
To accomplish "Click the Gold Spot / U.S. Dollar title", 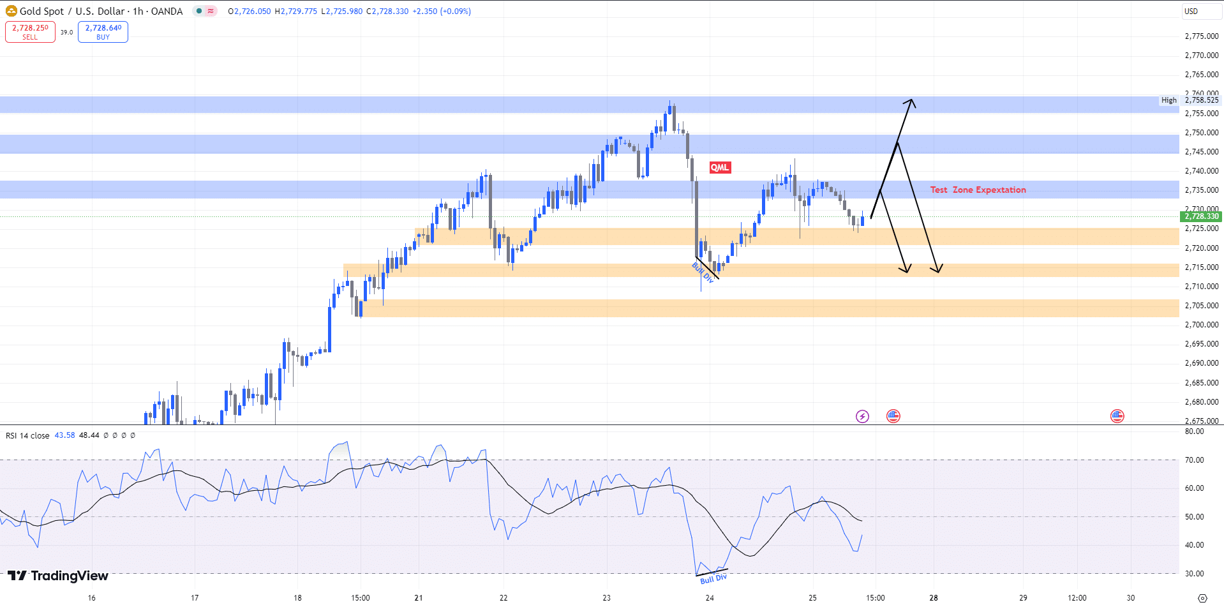I will coord(101,11).
